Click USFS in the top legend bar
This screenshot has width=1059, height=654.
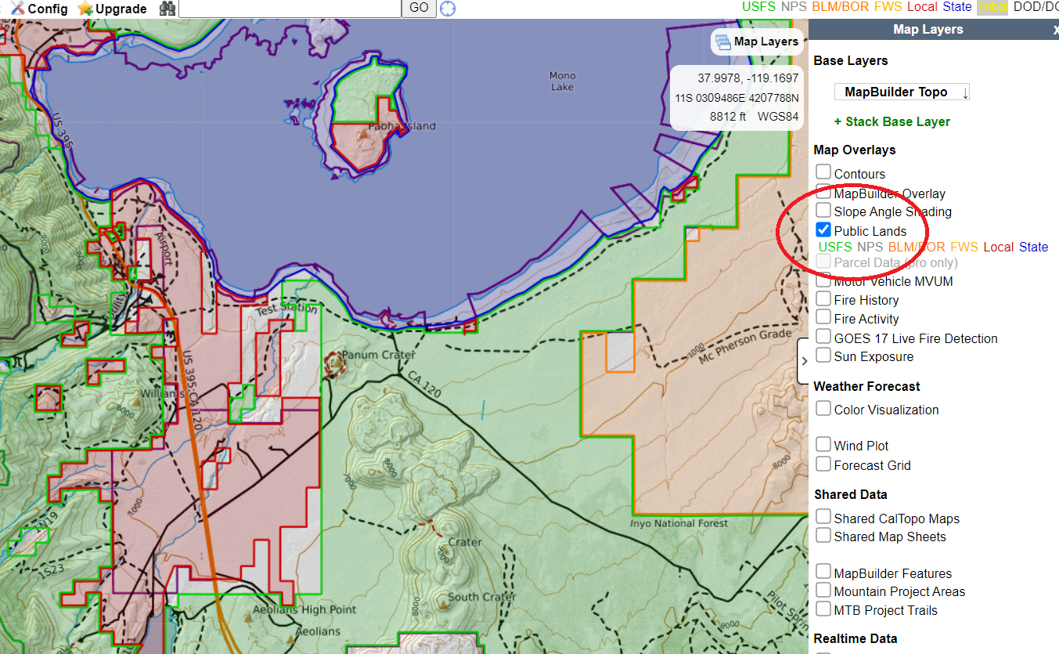pos(758,7)
